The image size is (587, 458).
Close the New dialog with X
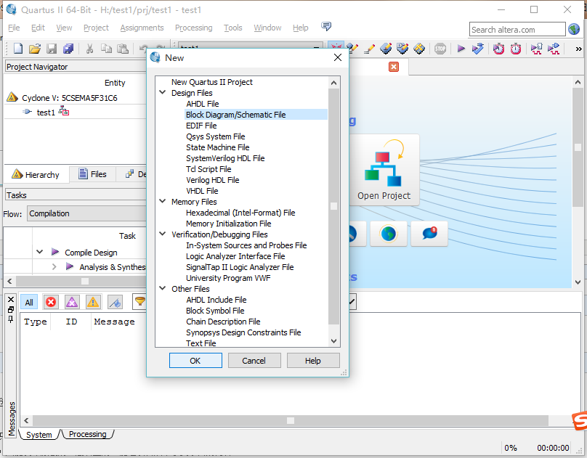[x=338, y=57]
